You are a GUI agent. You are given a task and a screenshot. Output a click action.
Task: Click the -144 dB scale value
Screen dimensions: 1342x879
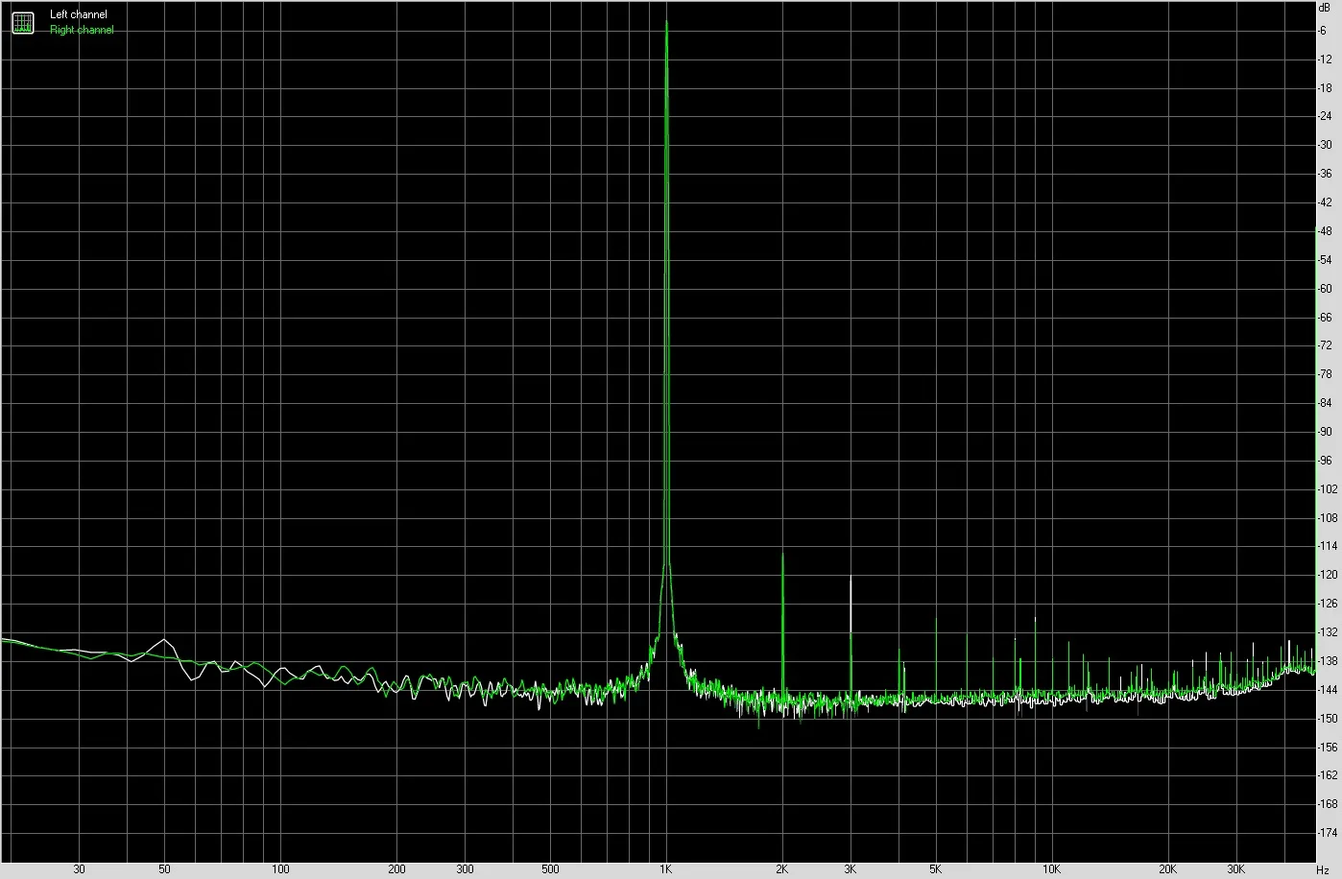tap(1328, 690)
